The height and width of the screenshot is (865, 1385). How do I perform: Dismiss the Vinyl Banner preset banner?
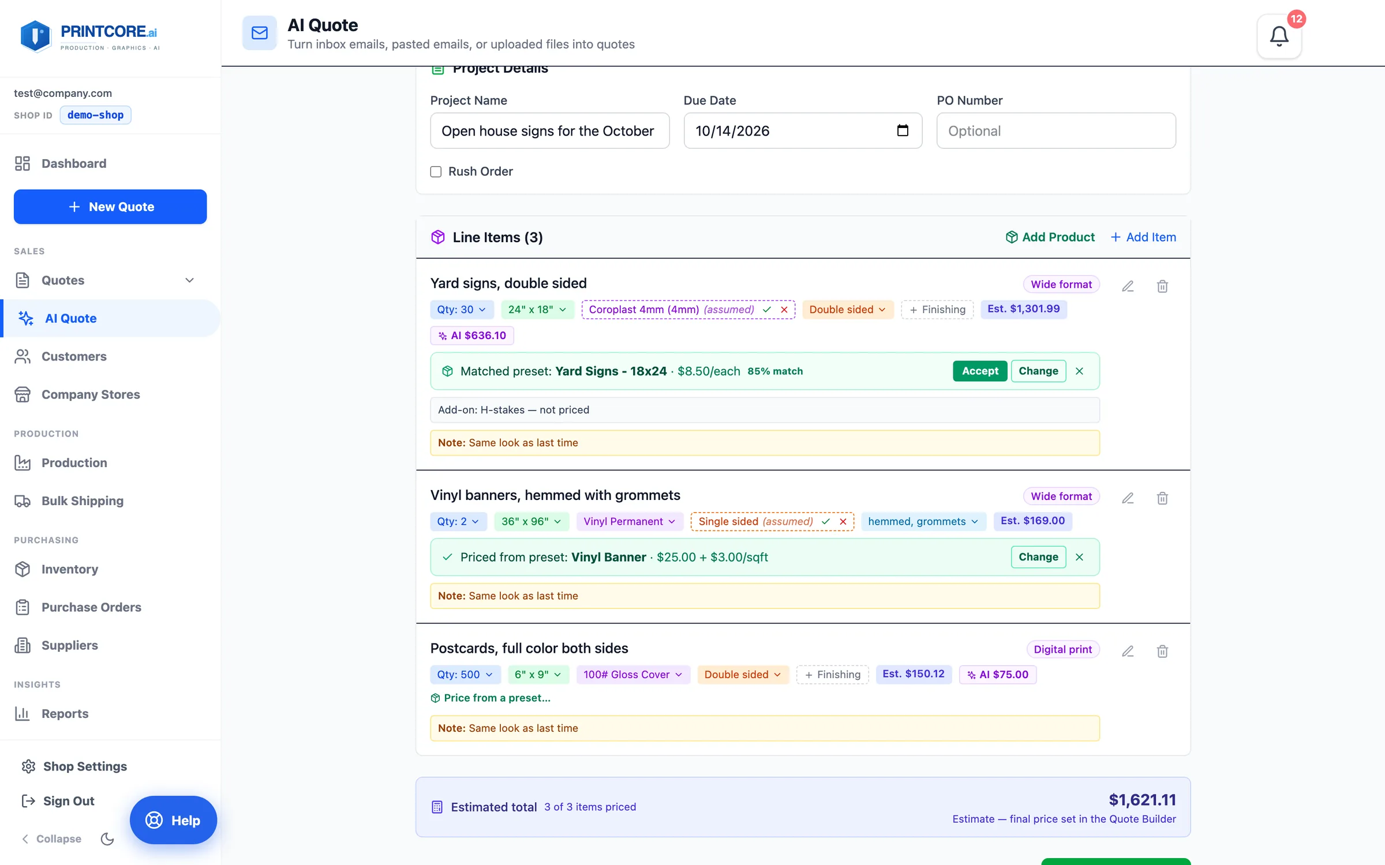1079,557
